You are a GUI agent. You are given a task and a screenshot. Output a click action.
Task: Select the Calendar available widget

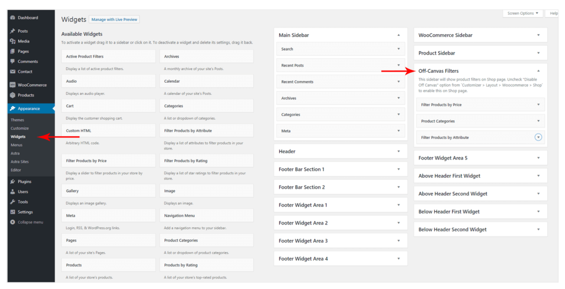point(206,81)
